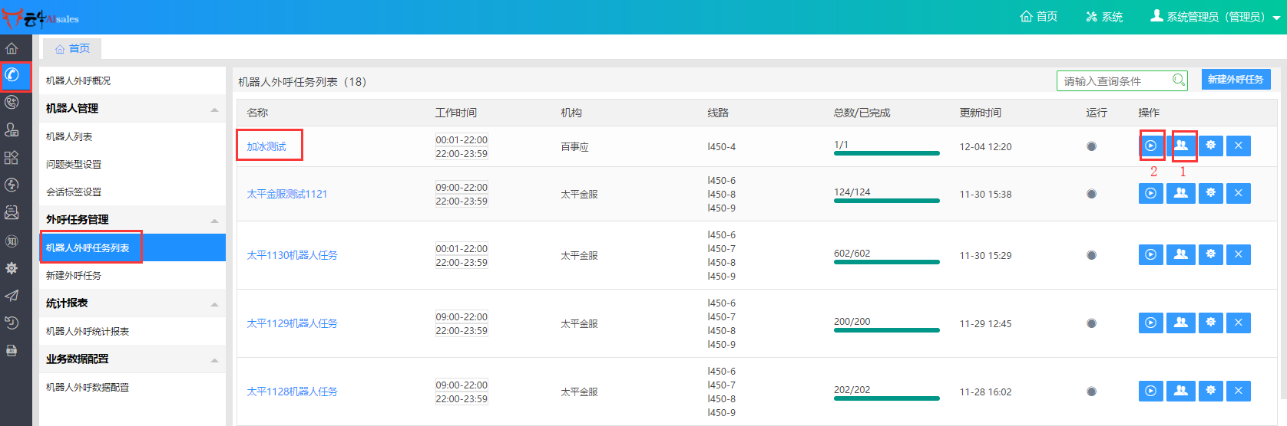Click the 请输入查询条件 search field
This screenshot has height=426, width=1287.
coord(1113,80)
